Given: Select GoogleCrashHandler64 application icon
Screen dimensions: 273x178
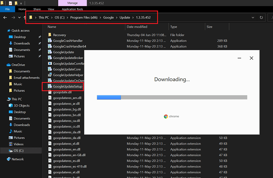Looking at the screenshot, I should tap(50, 46).
